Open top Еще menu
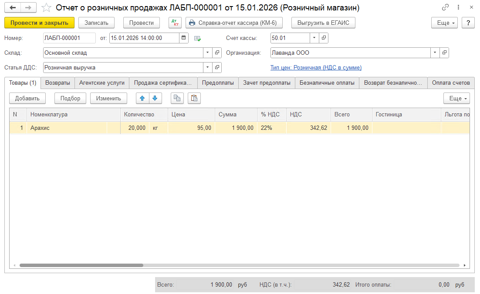 point(444,23)
